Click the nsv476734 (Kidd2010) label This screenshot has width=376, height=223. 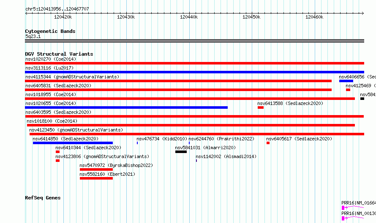pos(162,139)
